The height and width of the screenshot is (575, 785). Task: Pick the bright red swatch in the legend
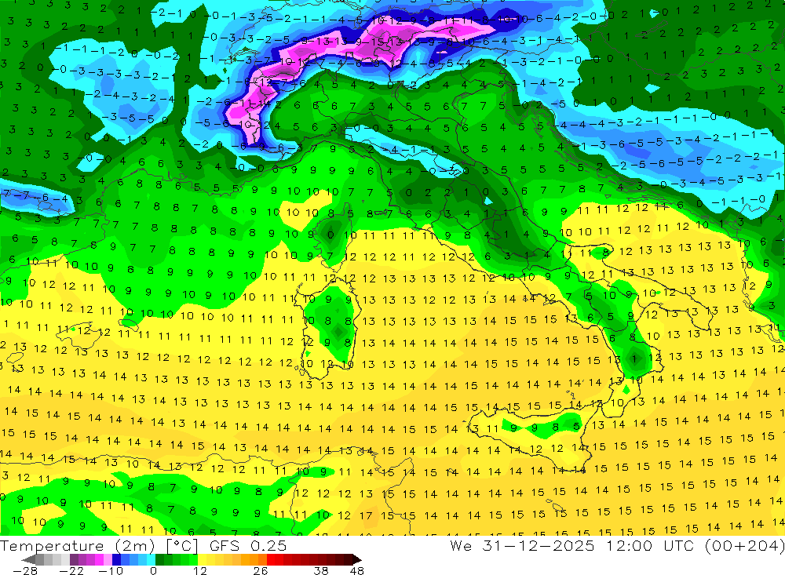271,559
